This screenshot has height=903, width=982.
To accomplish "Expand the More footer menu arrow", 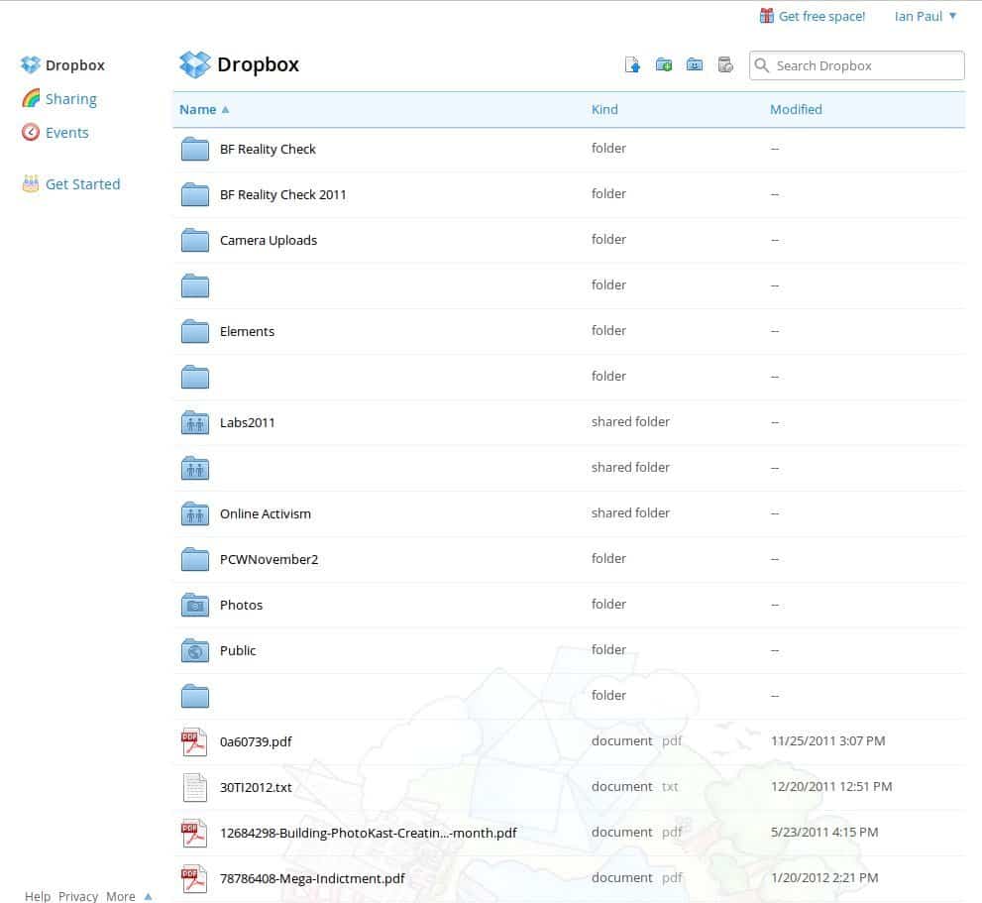I will (x=148, y=896).
